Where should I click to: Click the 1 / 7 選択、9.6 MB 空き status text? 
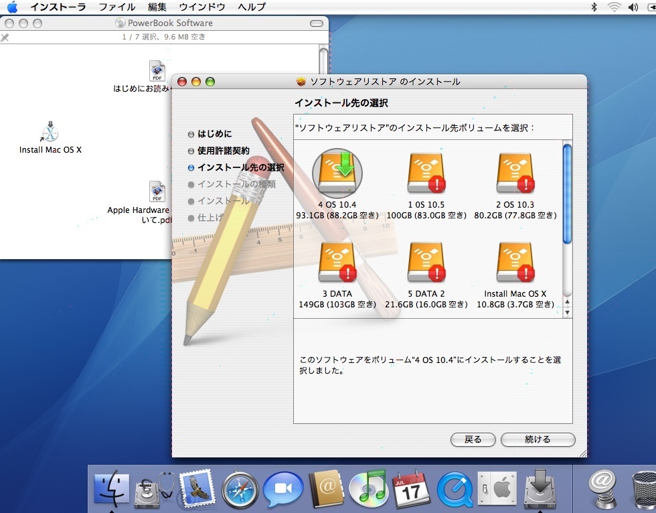tap(163, 37)
